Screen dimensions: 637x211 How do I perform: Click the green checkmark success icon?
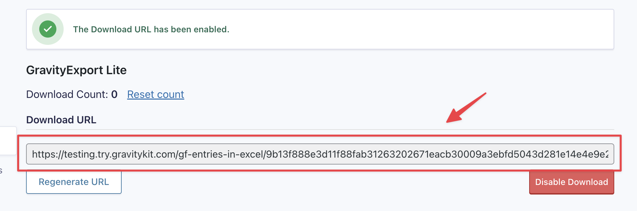point(48,29)
